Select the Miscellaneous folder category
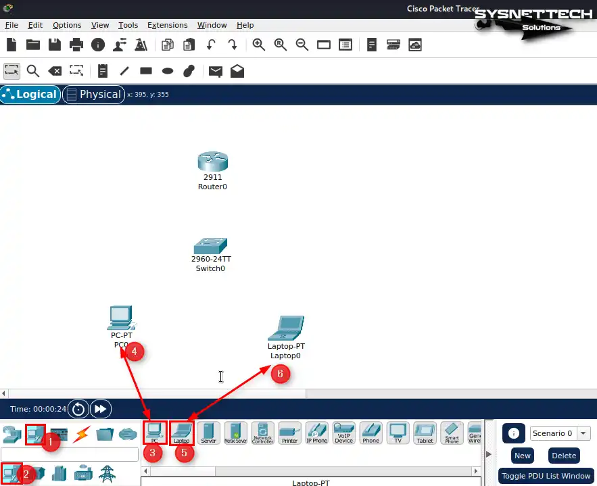This screenshot has width=597, height=486. (105, 434)
